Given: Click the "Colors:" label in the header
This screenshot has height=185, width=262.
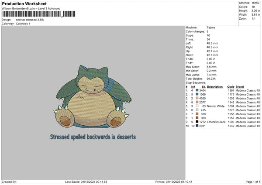Looking at the screenshot, I should [243, 7].
